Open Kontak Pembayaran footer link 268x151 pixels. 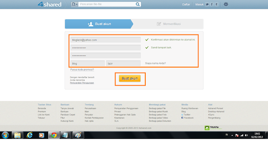(94, 118)
